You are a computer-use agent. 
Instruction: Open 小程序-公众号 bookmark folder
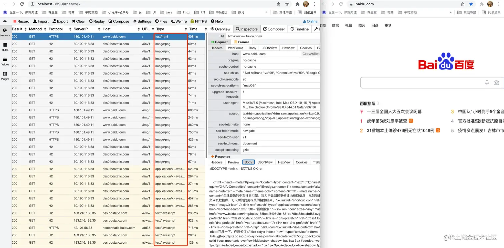click(x=115, y=12)
